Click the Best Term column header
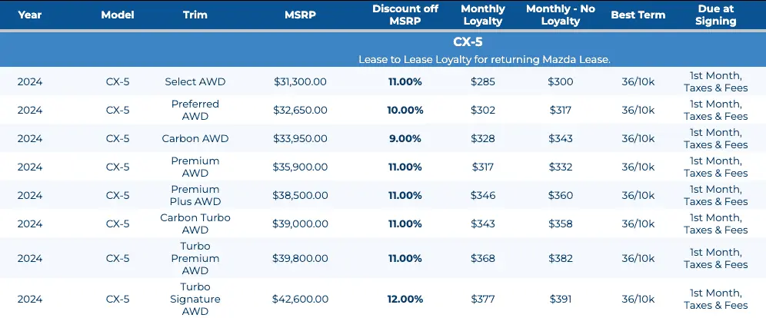Viewport: 766px width, 318px height. [638, 15]
